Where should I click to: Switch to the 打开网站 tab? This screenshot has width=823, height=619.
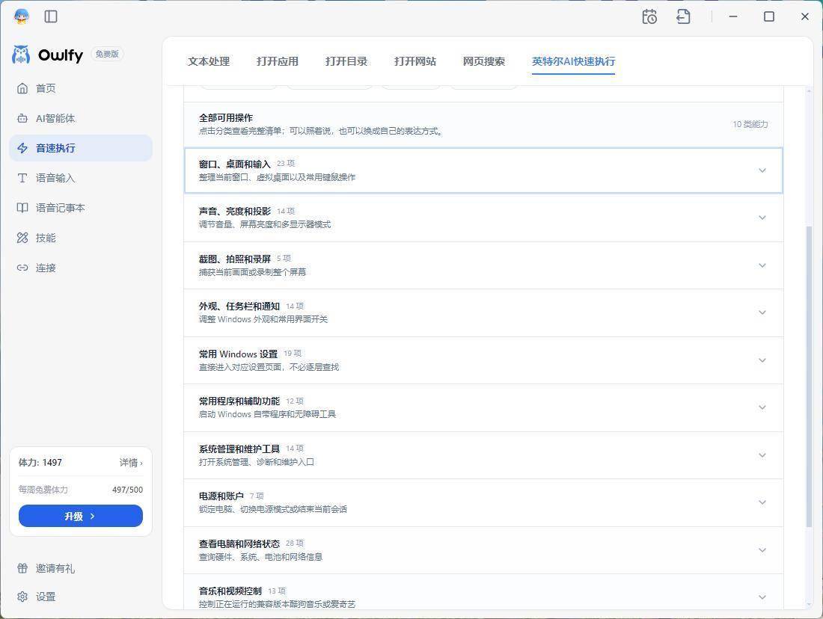click(415, 61)
